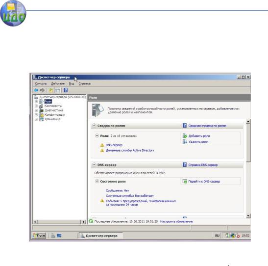Open the PowerShell quick launch icon in taskbar
The image size is (268, 266).
[59, 236]
